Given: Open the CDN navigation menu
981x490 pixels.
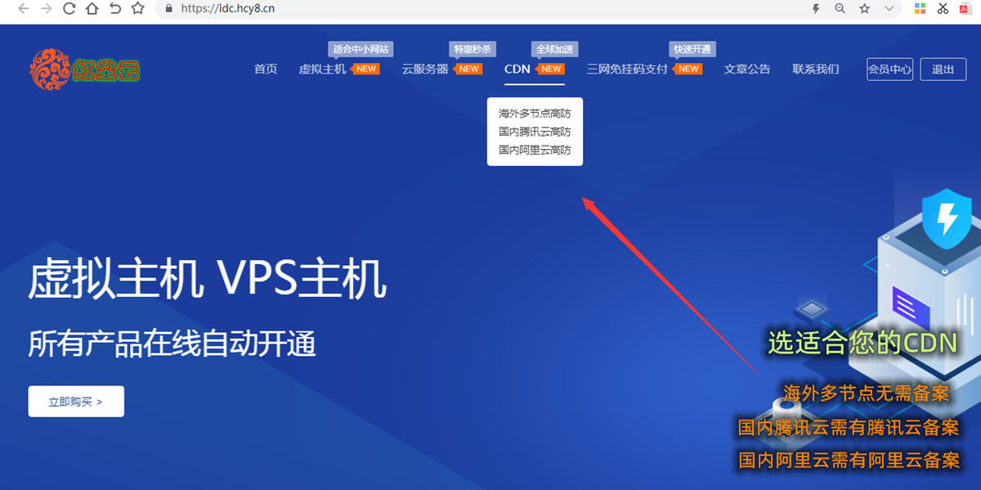Looking at the screenshot, I should pos(517,69).
